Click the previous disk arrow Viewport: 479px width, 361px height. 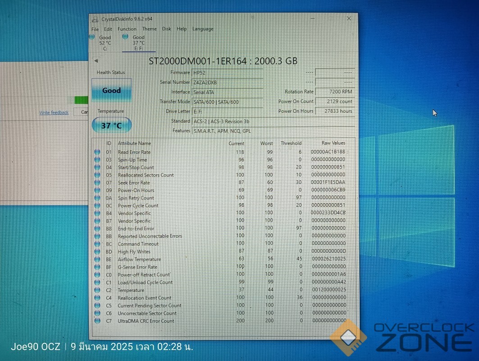click(x=96, y=61)
